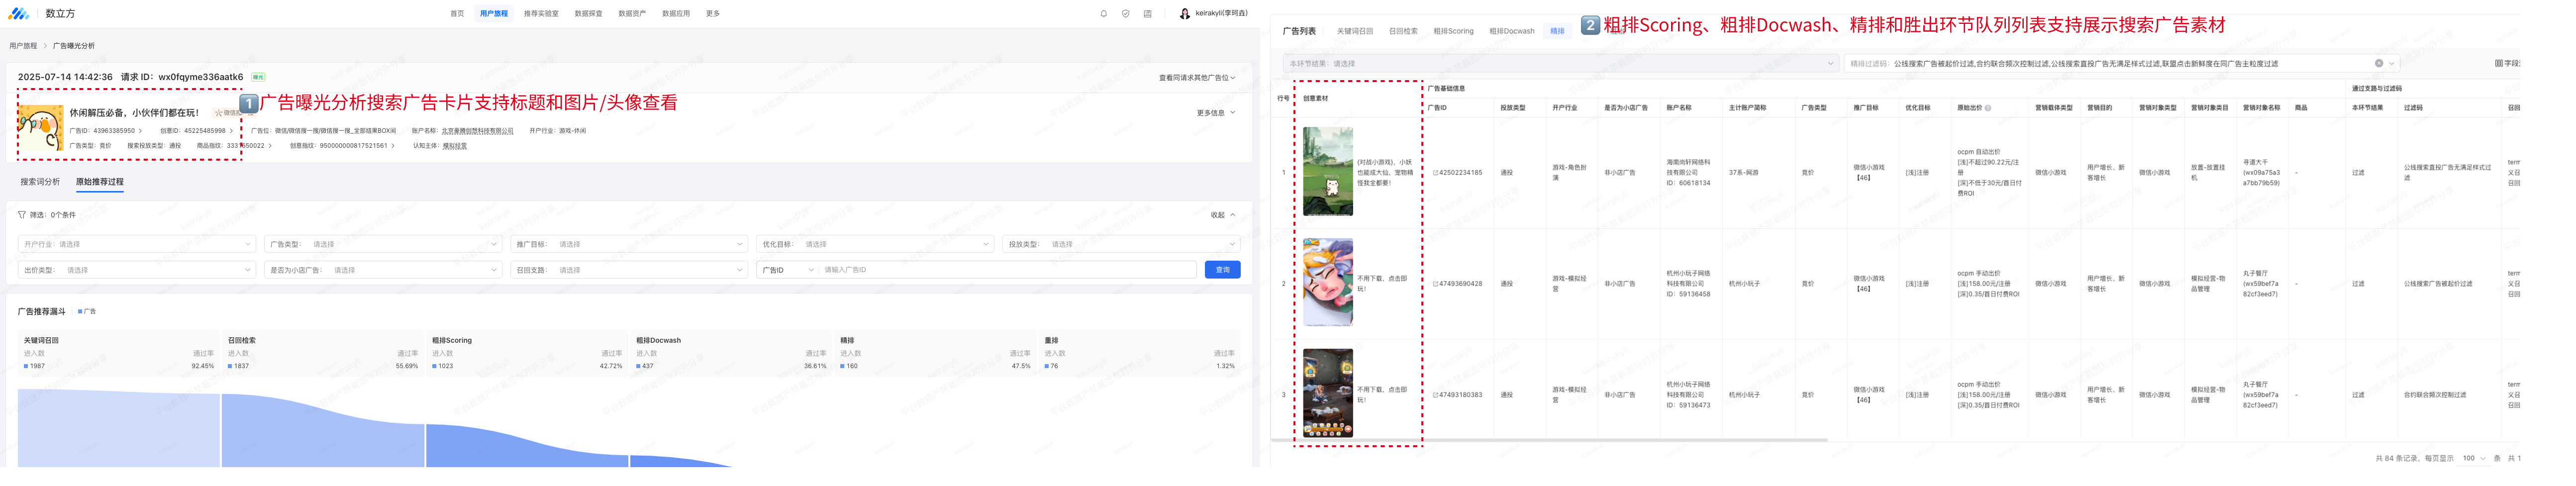Open creative thumbnail in row 2
The height and width of the screenshot is (486, 2576).
[1327, 283]
